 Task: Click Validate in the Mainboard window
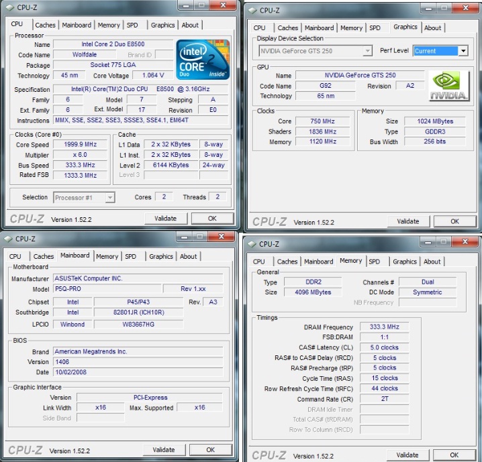164,450
